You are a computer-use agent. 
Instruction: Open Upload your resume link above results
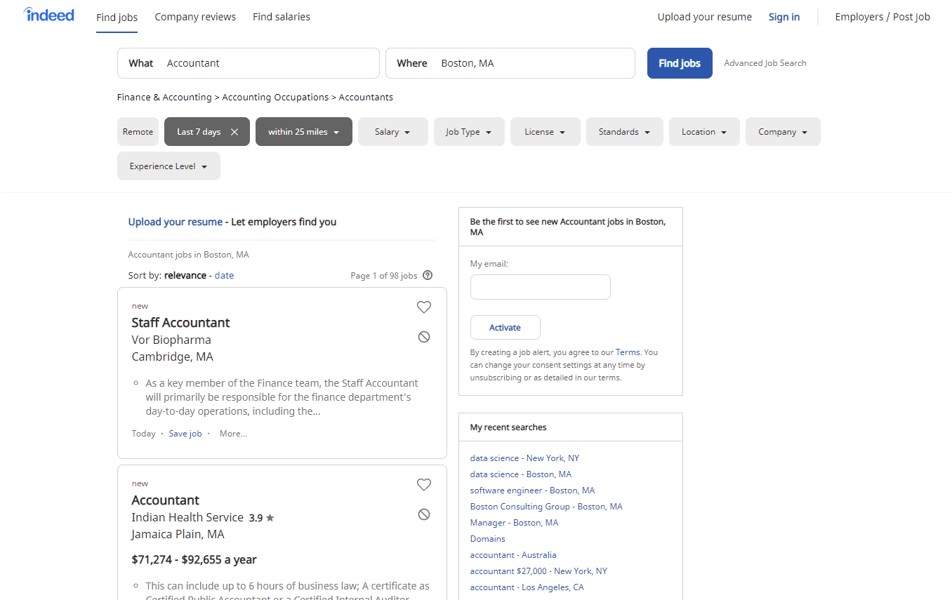pos(176,222)
